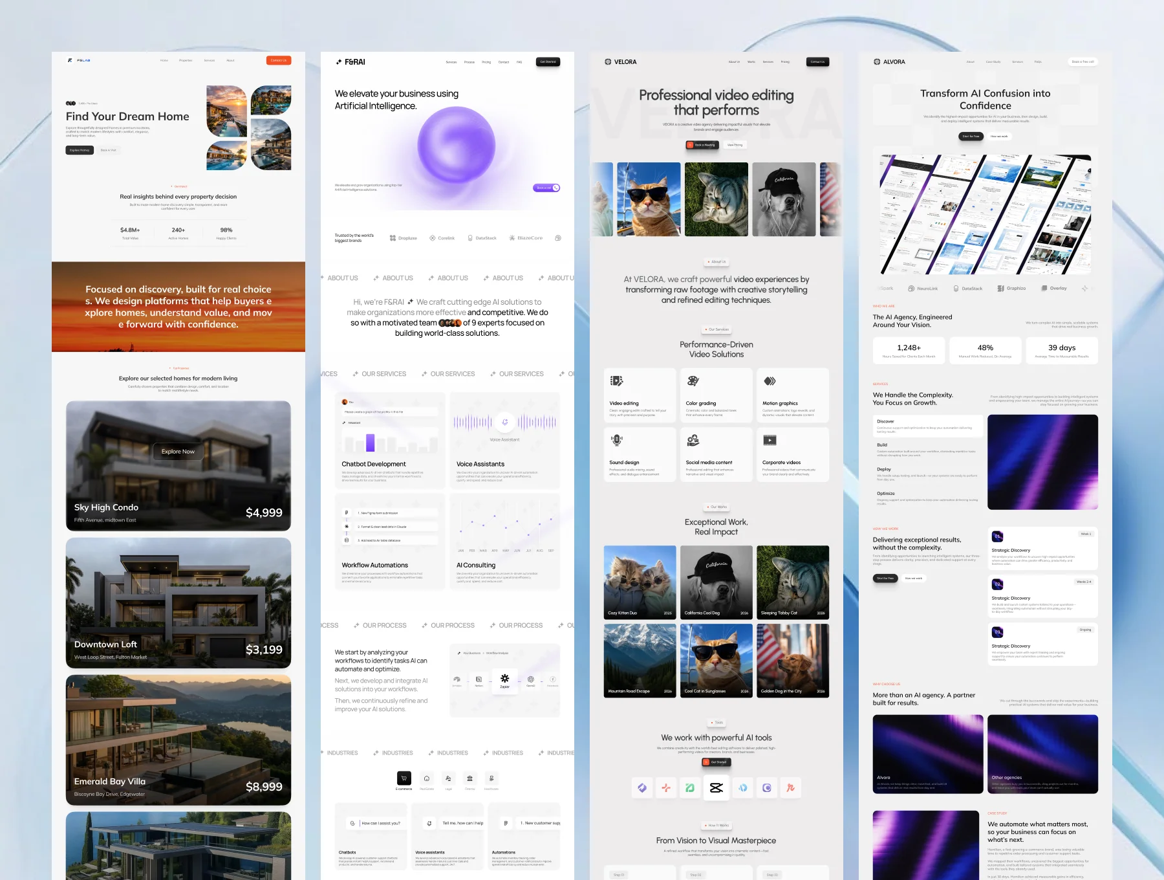Open the Sleeping Tabby Cat work thumbnail

point(793,582)
